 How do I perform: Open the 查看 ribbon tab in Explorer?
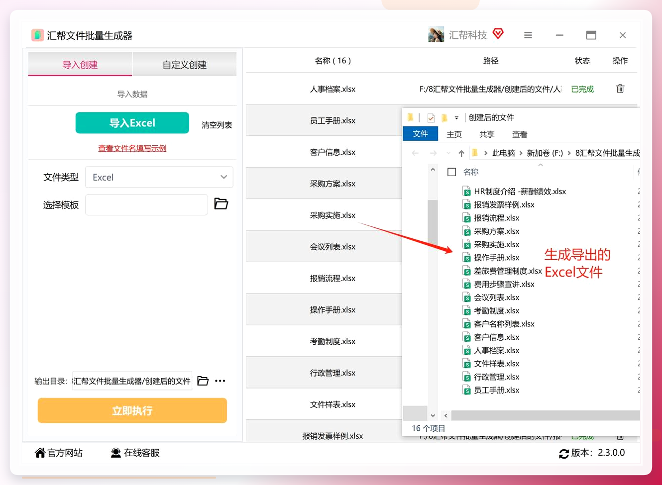[x=520, y=134]
